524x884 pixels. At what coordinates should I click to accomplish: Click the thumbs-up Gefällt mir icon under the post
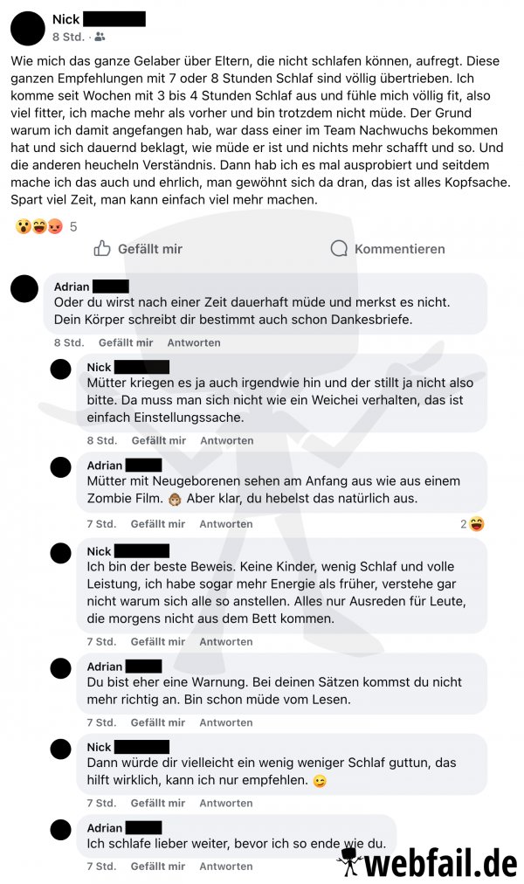click(102, 248)
